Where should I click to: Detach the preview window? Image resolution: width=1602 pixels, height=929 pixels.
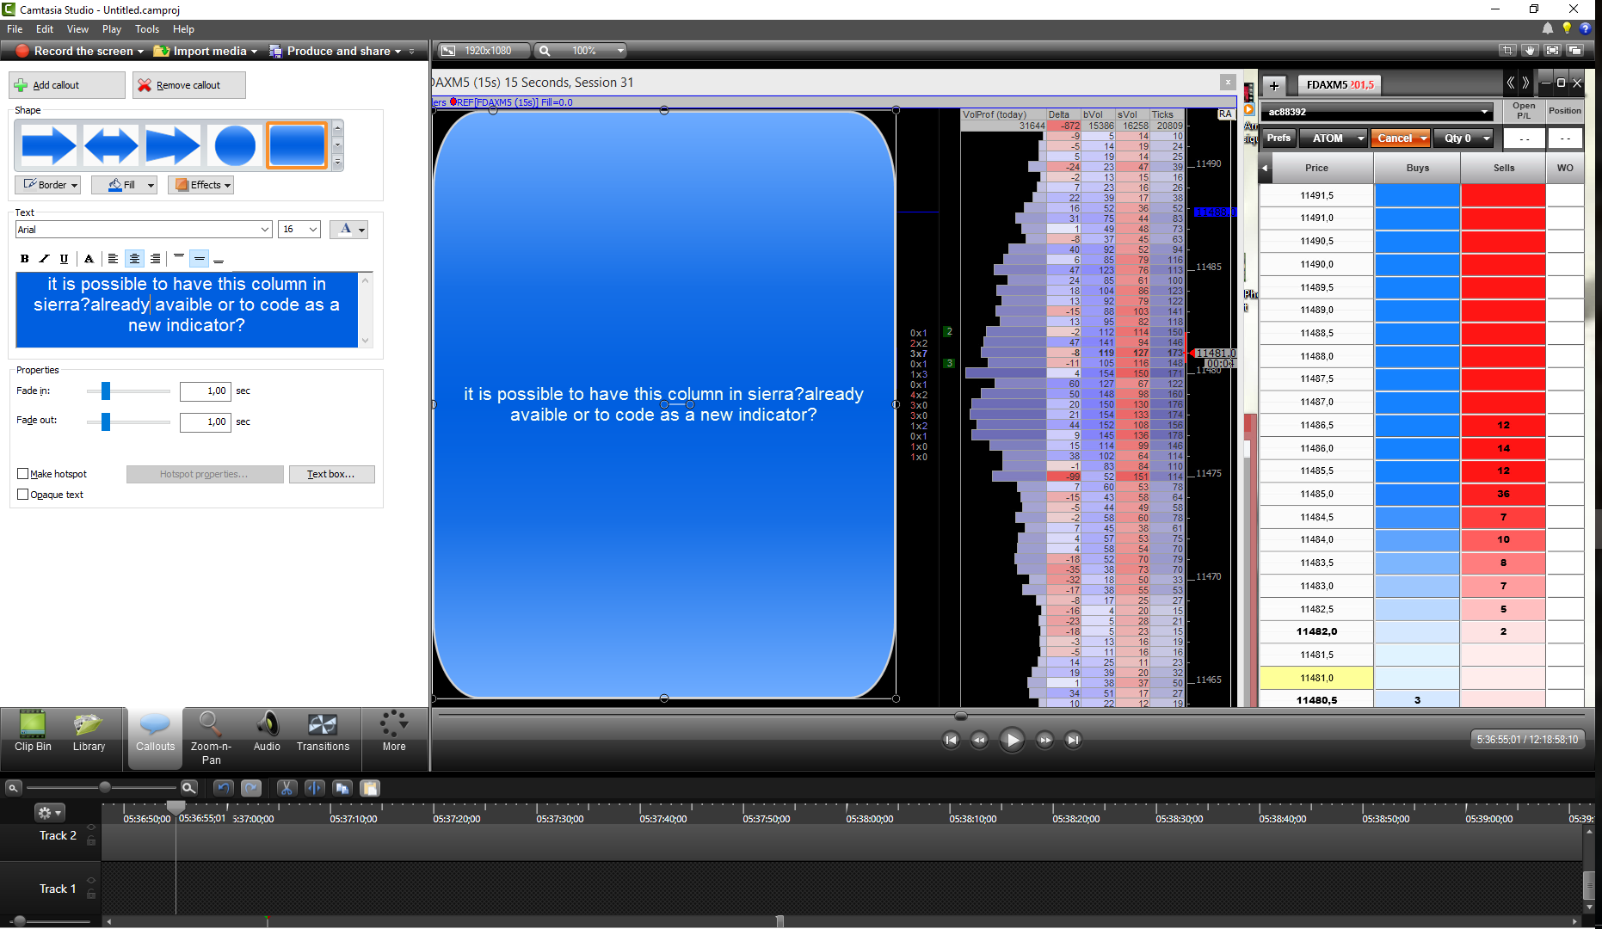click(x=1575, y=51)
